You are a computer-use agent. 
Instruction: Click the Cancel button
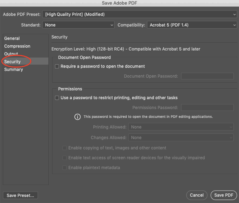coord(197,195)
